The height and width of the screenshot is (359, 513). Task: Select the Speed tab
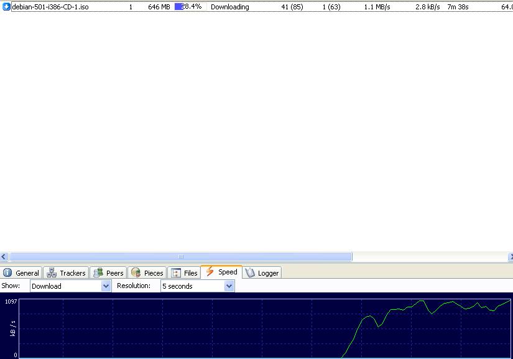(221, 272)
